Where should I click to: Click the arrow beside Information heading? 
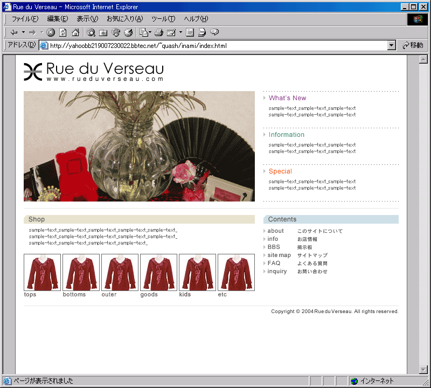tap(265, 135)
